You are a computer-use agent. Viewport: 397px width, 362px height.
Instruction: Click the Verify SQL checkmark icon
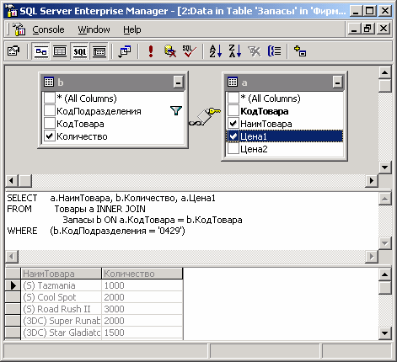pos(189,51)
